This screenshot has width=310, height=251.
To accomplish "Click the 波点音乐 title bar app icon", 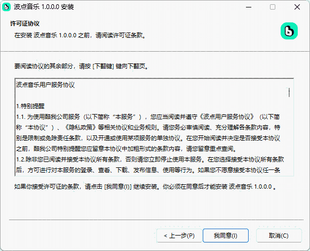I will 6,7.
